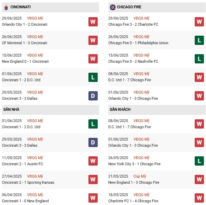This screenshot has width=206, height=205.
Task: Click the Chicago Fire team logo
Action: [x=112, y=7]
